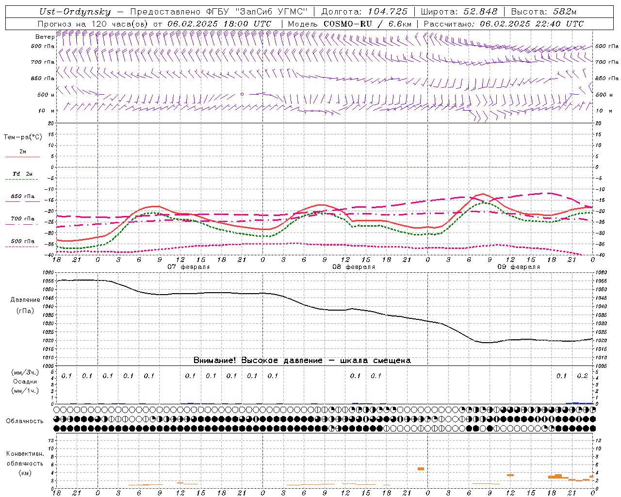Image resolution: width=621 pixels, height=497 pixels.
Task: Click the (мм/1ч.) unit label
Action: click(x=25, y=391)
